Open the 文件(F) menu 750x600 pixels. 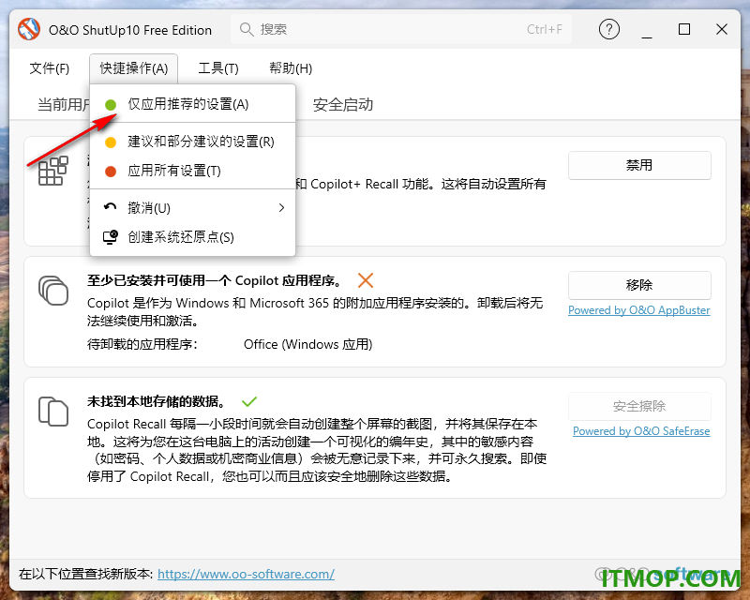pos(50,68)
